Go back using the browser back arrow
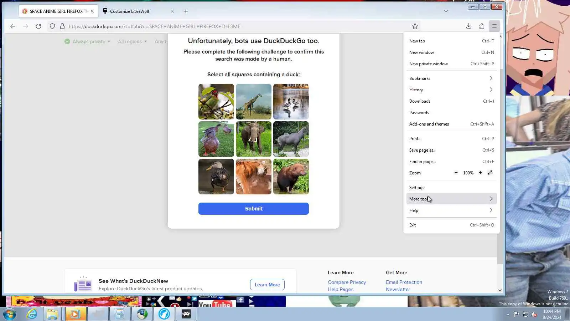Image resolution: width=570 pixels, height=321 pixels. (13, 26)
